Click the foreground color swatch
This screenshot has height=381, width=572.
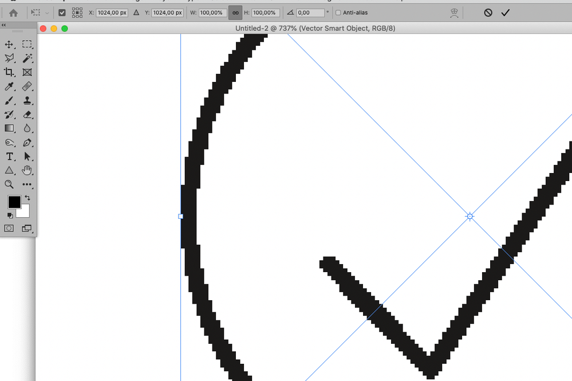14,202
